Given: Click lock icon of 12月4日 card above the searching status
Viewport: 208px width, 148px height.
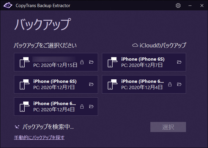Looking at the screenshot, I should 82,106.
